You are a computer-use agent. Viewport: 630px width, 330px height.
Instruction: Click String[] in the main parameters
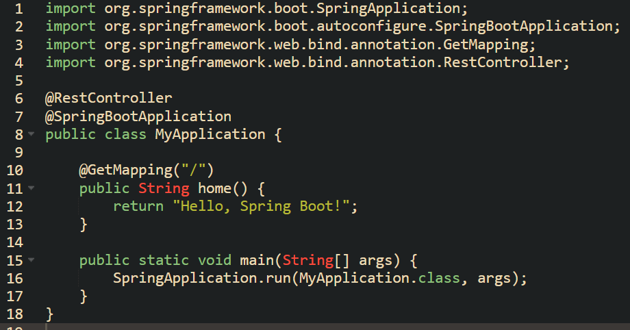tap(316, 260)
